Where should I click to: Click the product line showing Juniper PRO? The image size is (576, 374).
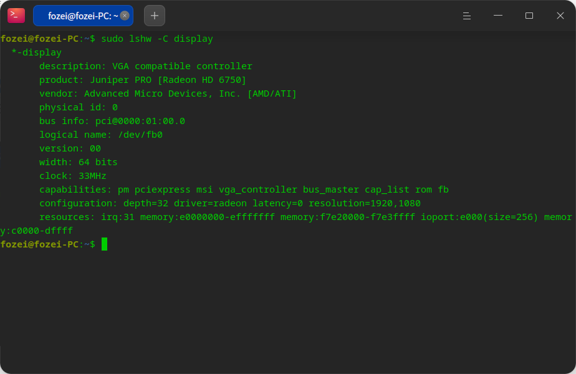click(x=143, y=80)
